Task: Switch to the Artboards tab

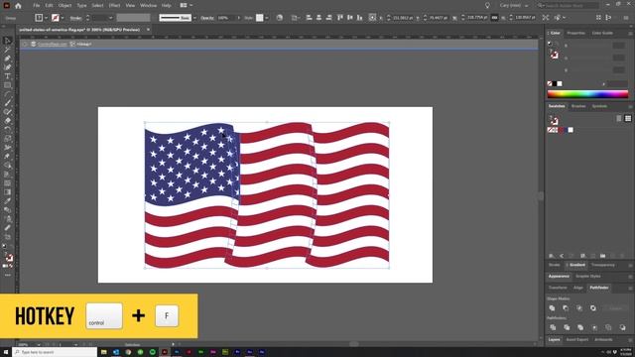Action: (603, 339)
